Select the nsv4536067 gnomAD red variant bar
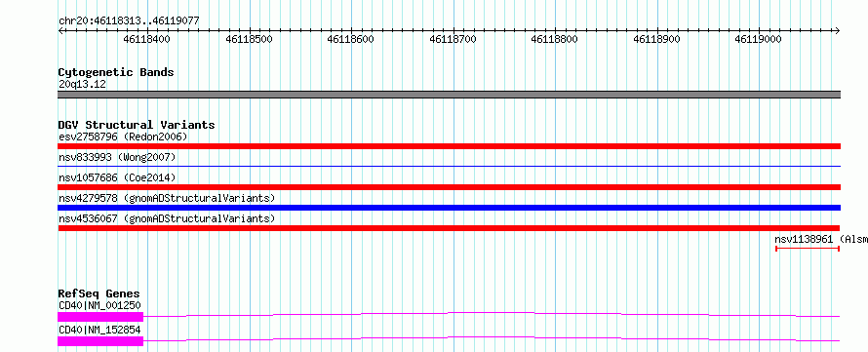 (x=449, y=228)
